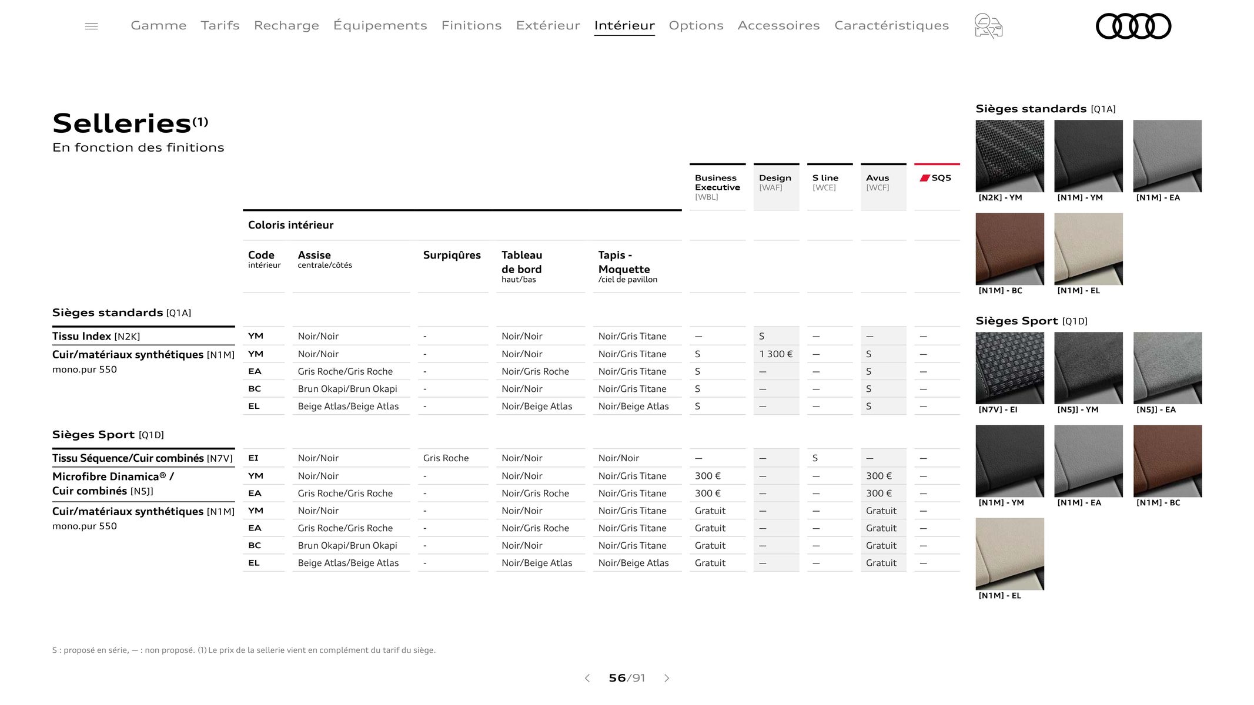Select standard seat swatch [N1M] - BC
The image size is (1254, 705).
1009,249
